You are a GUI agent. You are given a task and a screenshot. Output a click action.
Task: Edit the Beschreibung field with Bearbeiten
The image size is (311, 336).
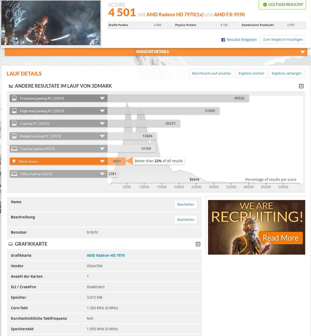(x=185, y=219)
